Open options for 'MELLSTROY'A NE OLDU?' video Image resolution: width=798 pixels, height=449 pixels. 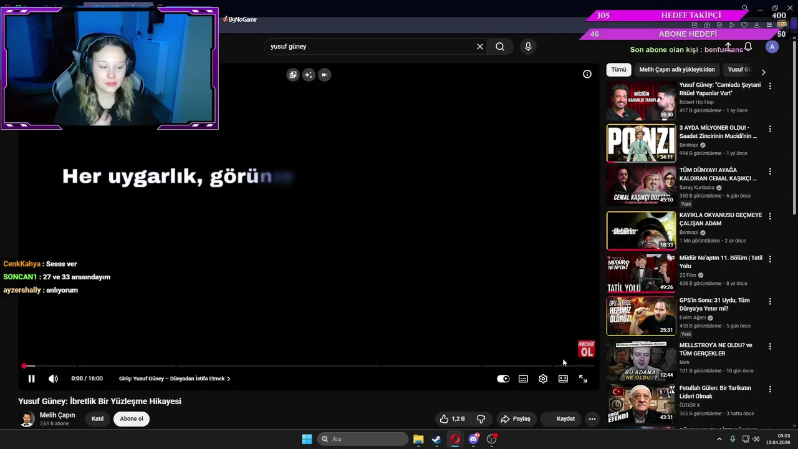pos(770,346)
